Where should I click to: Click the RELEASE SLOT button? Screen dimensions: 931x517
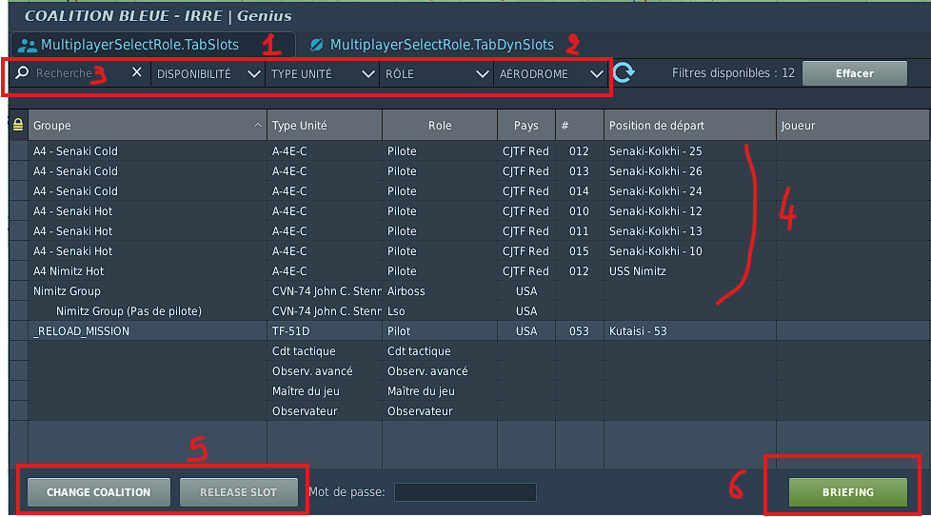click(238, 492)
